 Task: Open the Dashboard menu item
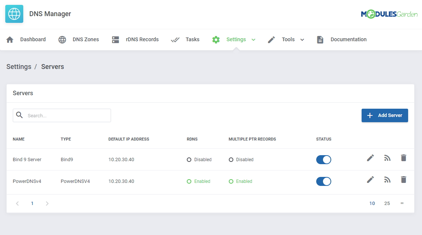click(x=33, y=39)
